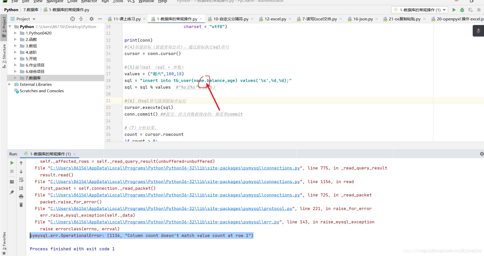The image size is (484, 256).
Task: Open connections.py link at line 775
Action: [175, 168]
